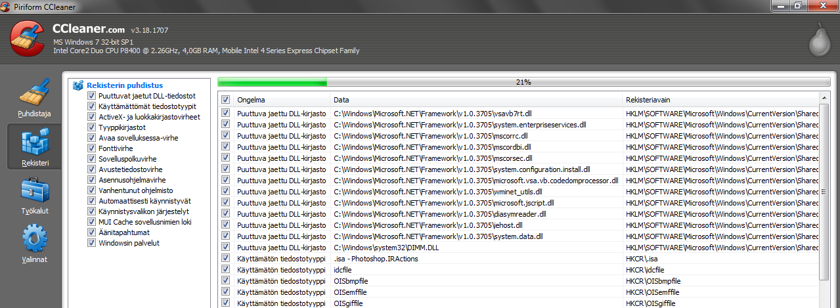Toggle MUI Cache sovellusnimien loki checkbox
840x308 pixels.
(91, 222)
